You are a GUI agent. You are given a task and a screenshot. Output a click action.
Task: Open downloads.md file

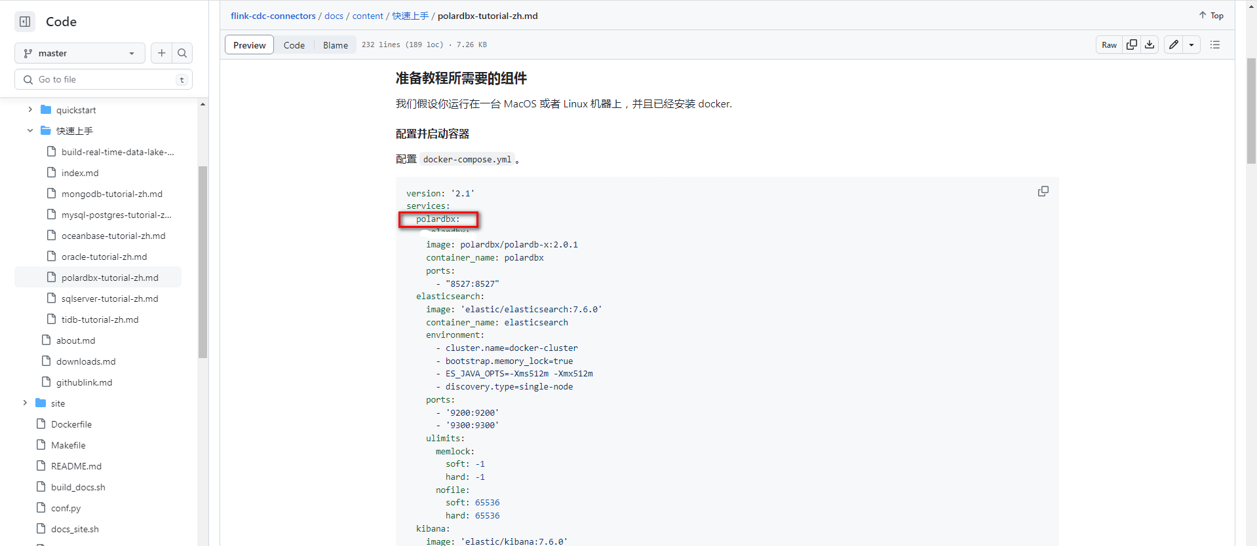click(x=86, y=361)
